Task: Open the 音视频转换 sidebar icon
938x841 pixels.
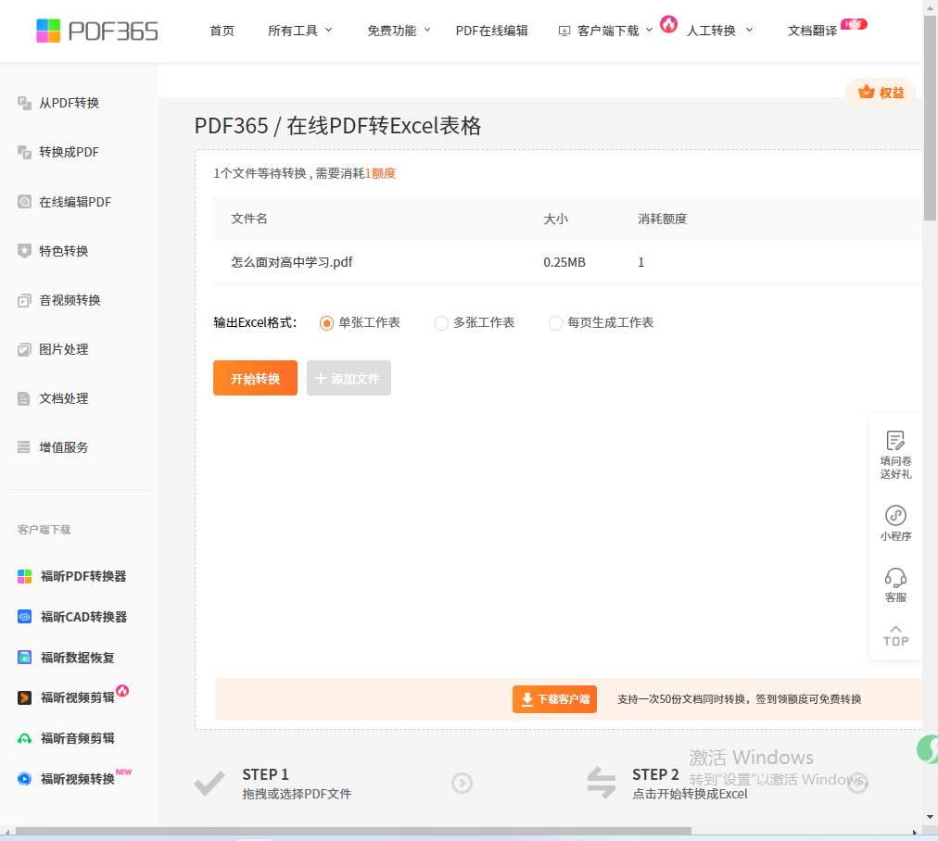Action: pyautogui.click(x=24, y=300)
